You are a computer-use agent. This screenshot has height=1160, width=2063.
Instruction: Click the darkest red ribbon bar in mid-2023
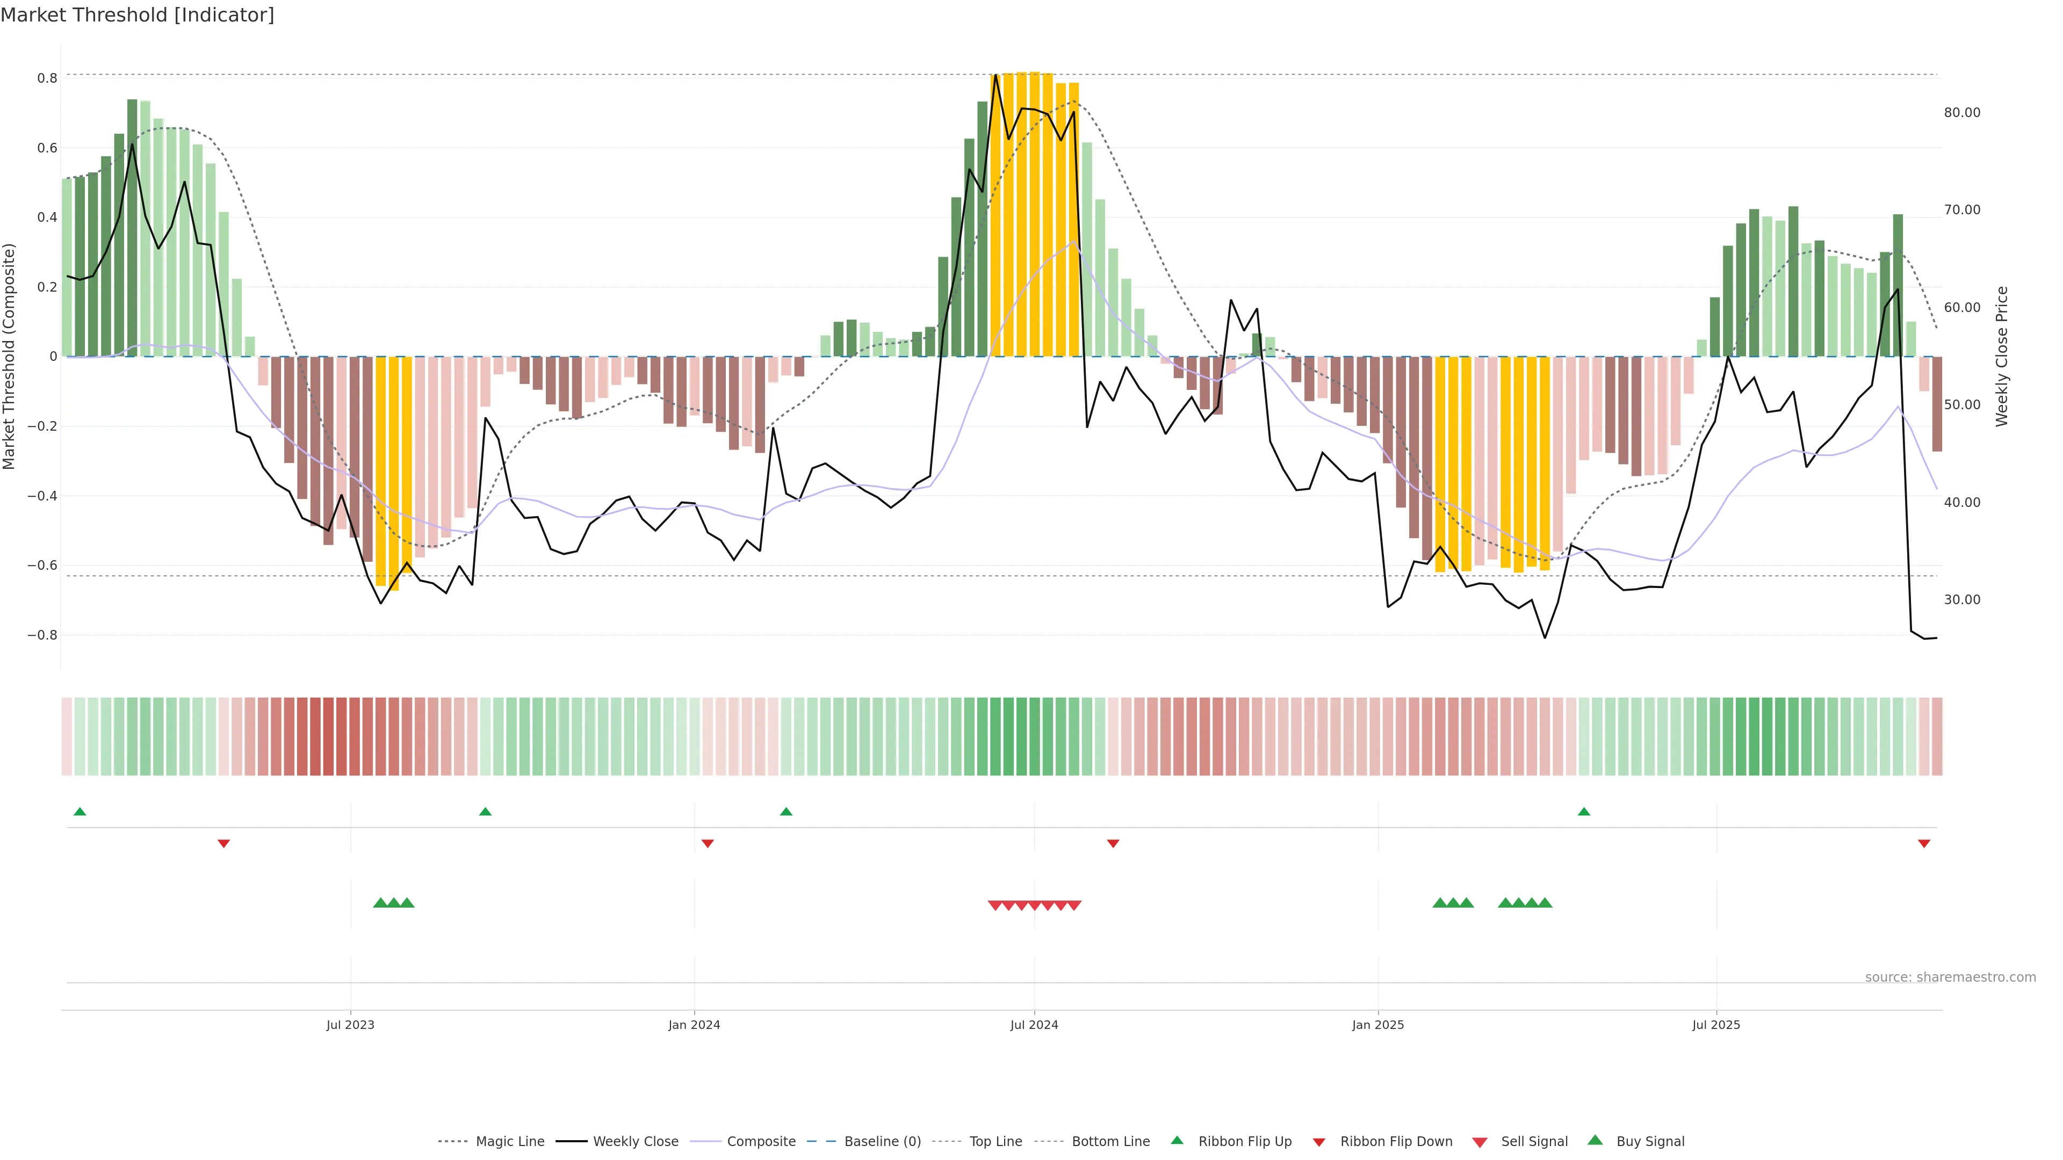(x=328, y=736)
